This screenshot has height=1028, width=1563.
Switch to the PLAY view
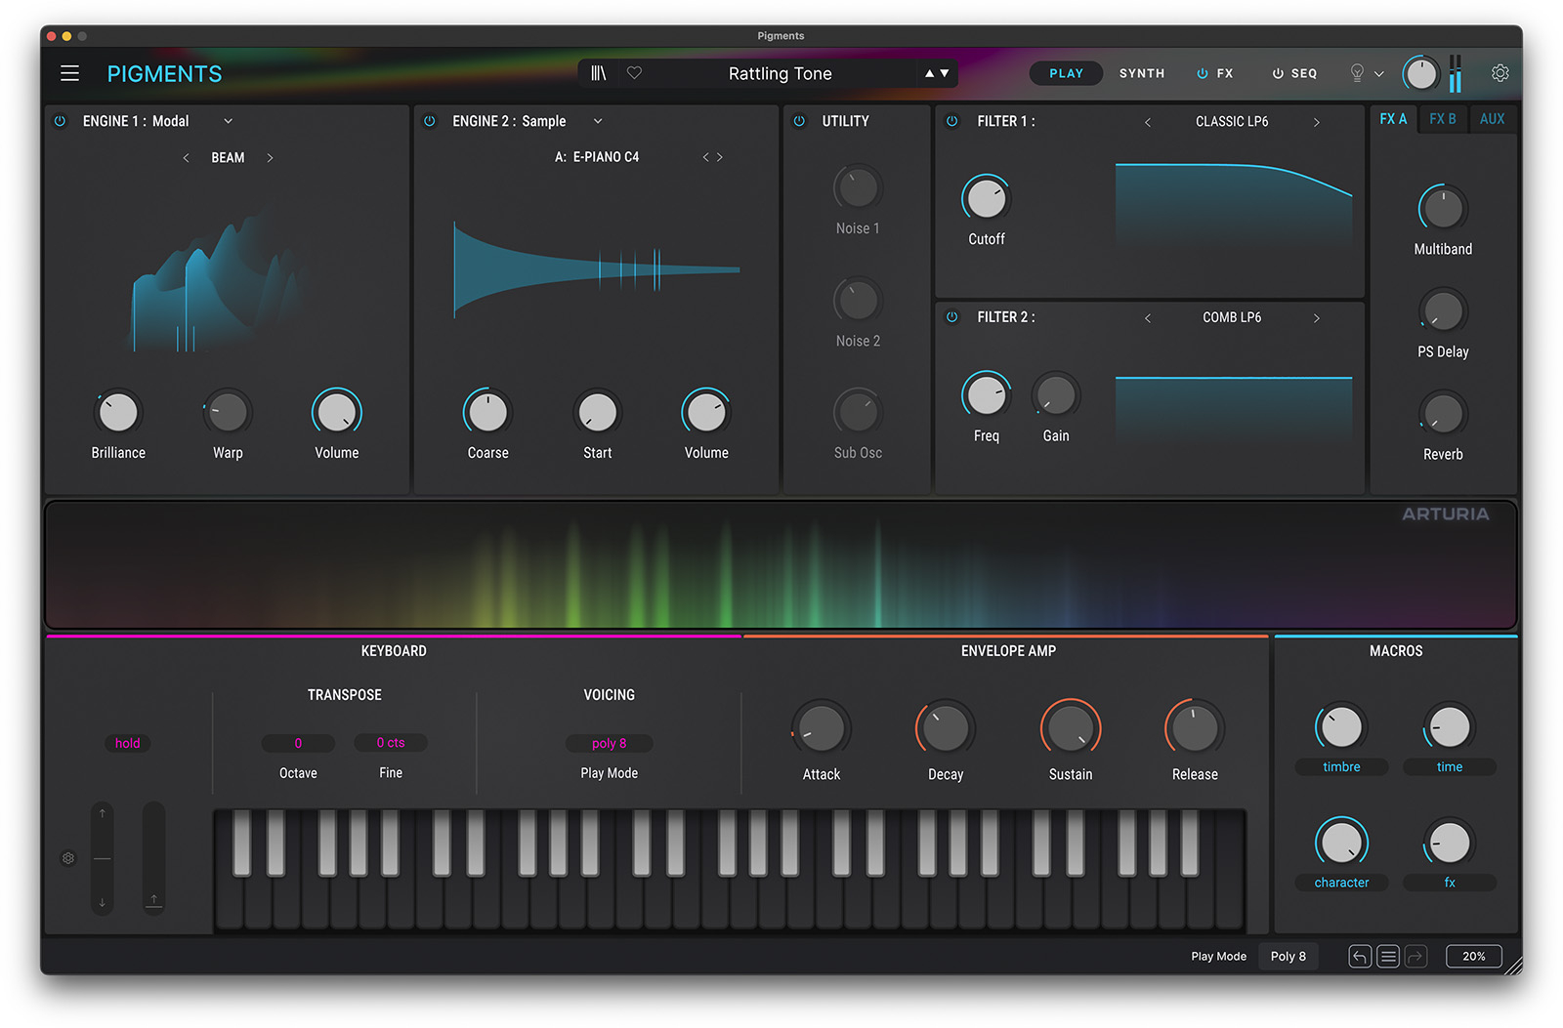1066,73
